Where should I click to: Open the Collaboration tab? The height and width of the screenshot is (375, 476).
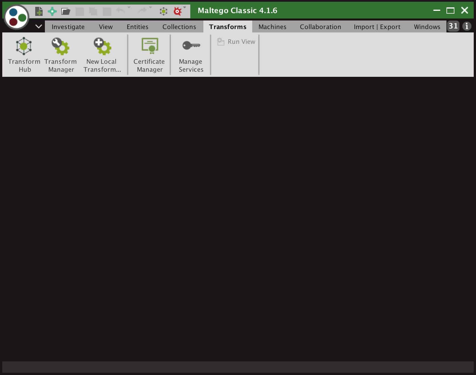coord(320,27)
